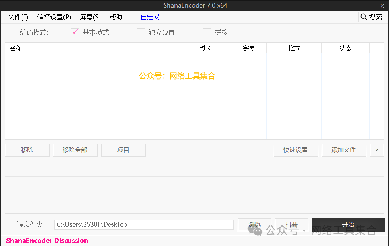Click the output path field C:\Users\25301\Desktop
This screenshot has width=389, height=246.
click(144, 224)
